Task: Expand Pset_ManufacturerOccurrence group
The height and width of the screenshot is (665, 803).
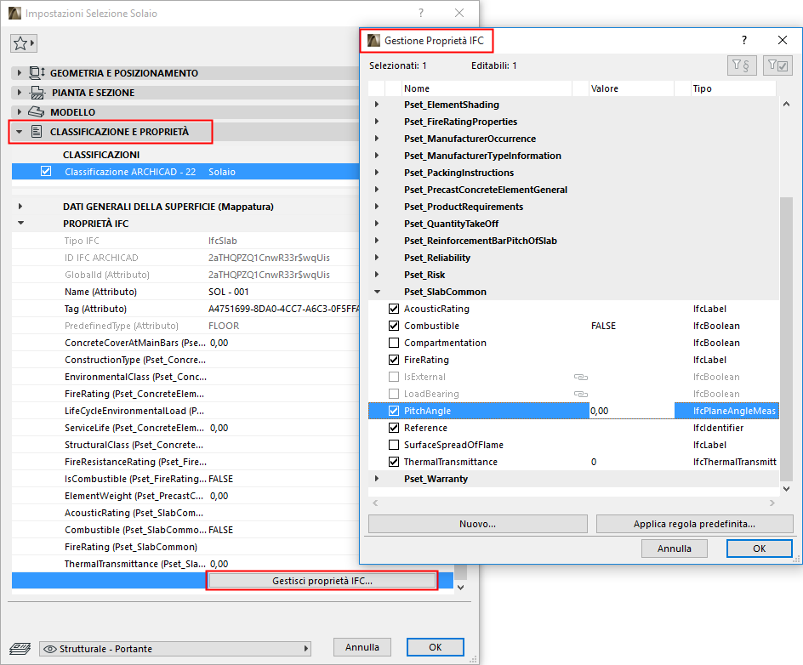Action: coord(378,139)
